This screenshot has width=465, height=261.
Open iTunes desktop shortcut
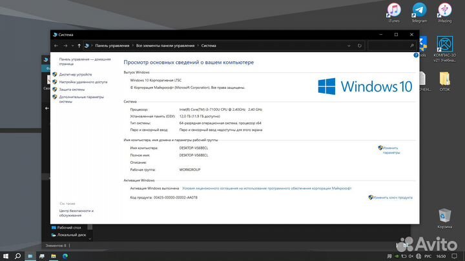coord(394,13)
